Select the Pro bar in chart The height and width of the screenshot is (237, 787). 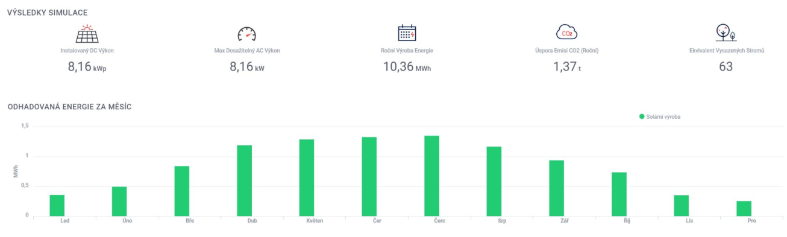pyautogui.click(x=744, y=208)
